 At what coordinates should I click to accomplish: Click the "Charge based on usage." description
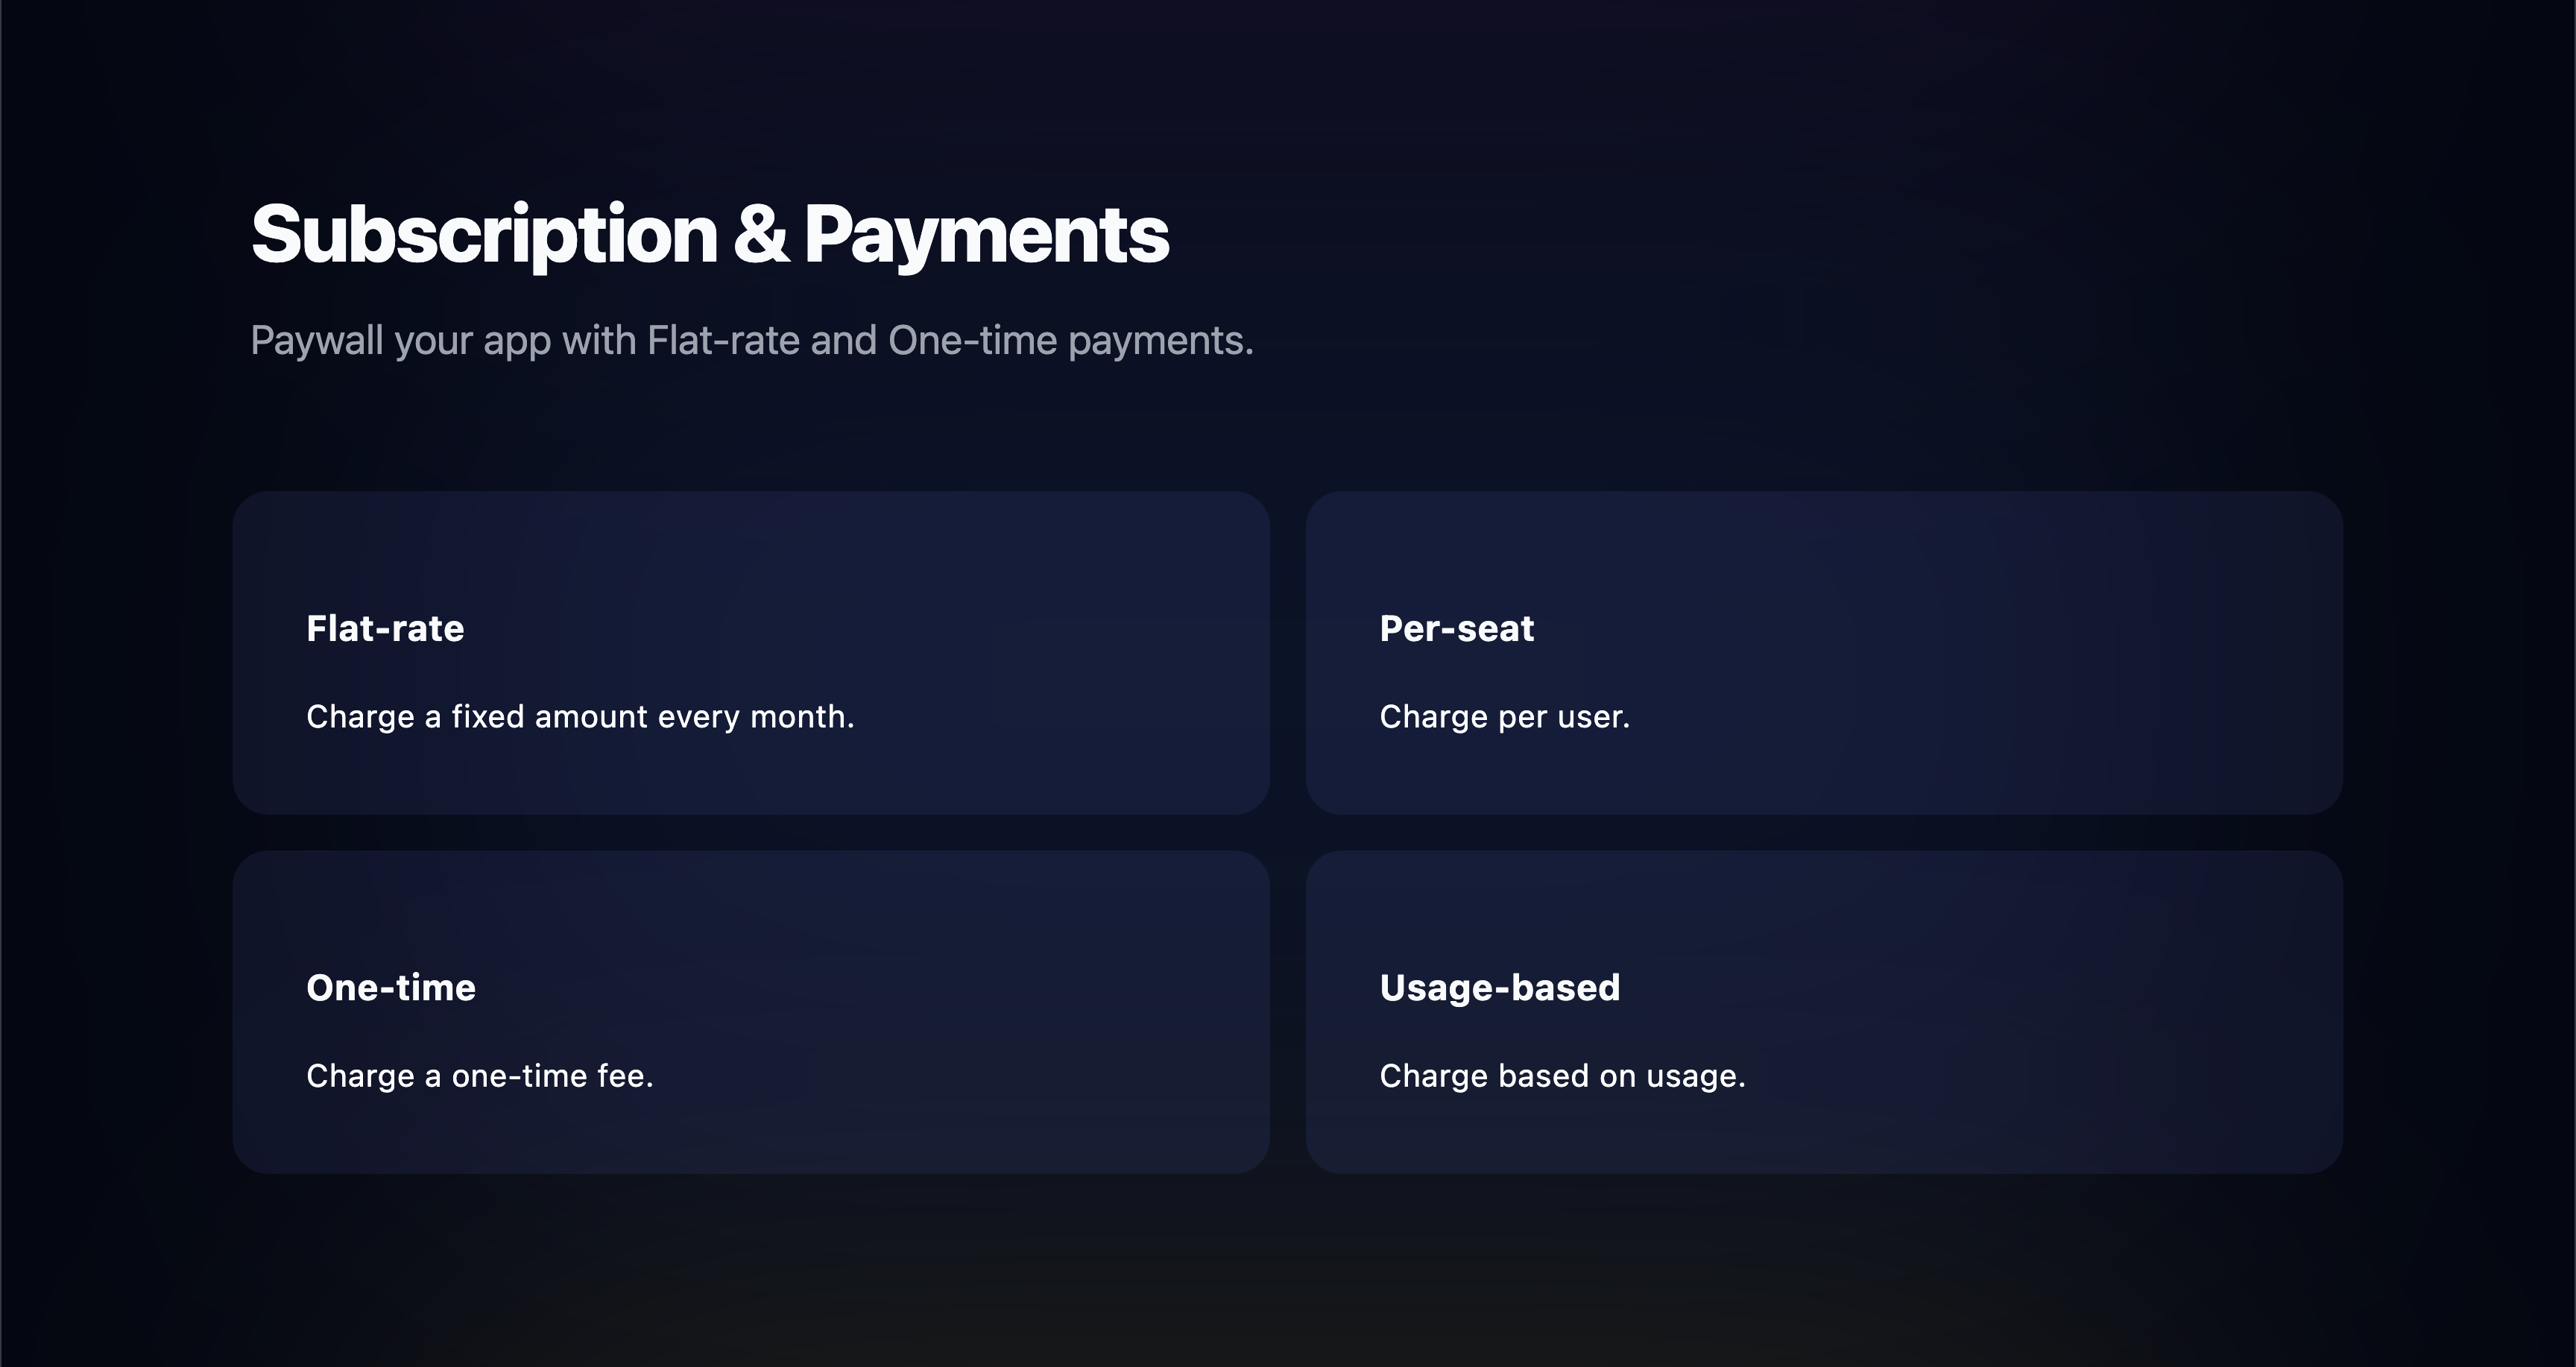pos(1562,1076)
